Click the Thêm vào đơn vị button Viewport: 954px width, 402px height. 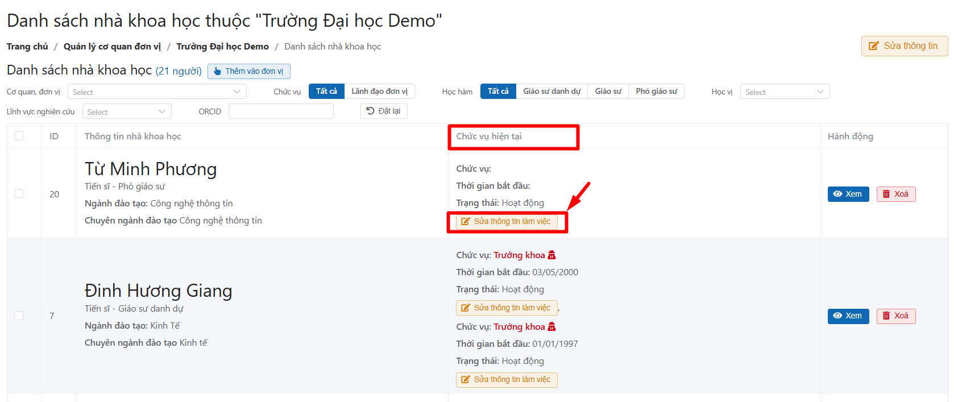coord(249,71)
